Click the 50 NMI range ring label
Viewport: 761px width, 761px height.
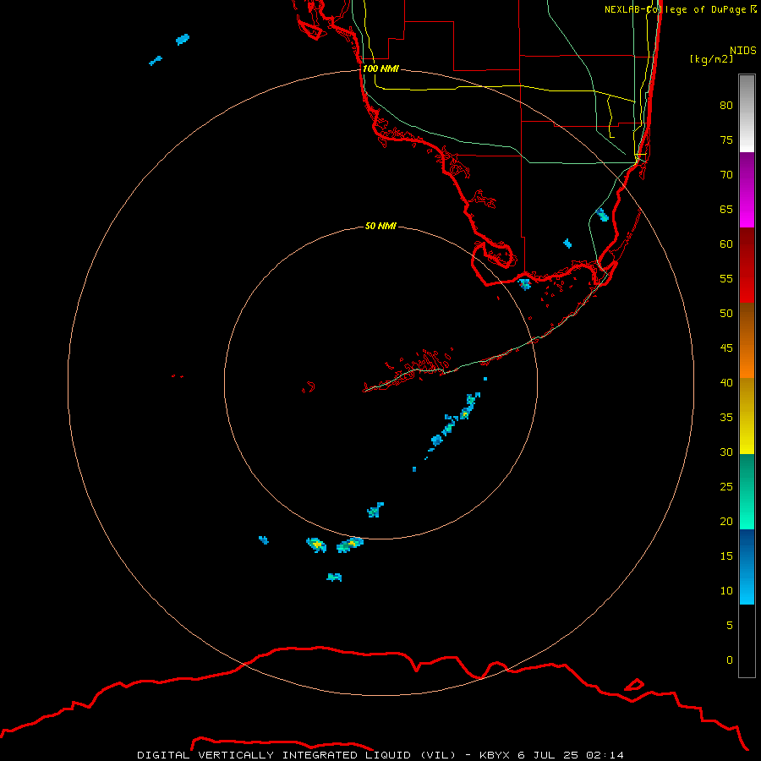coord(380,226)
